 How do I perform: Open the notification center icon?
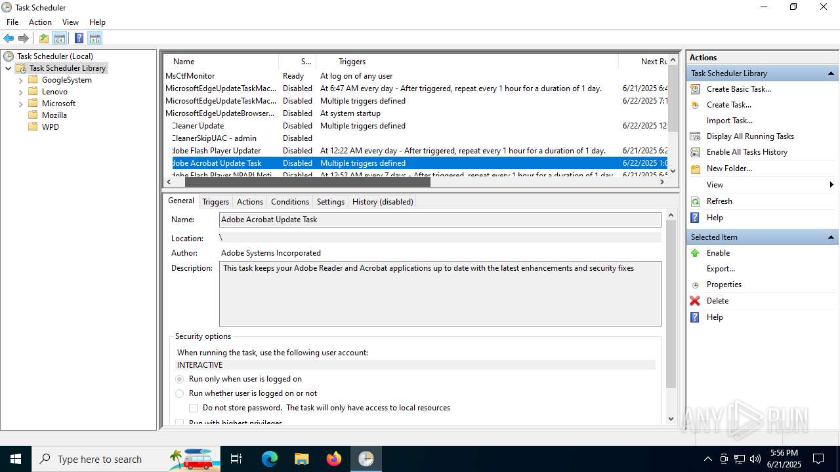coord(818,459)
